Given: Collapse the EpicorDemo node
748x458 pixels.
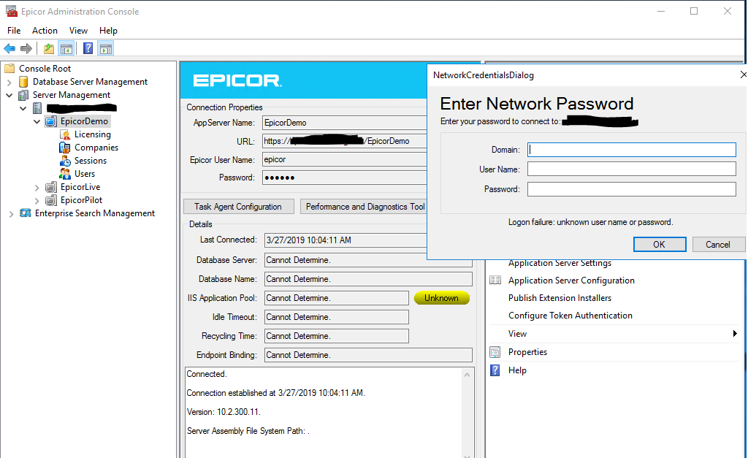Looking at the screenshot, I should [x=37, y=122].
